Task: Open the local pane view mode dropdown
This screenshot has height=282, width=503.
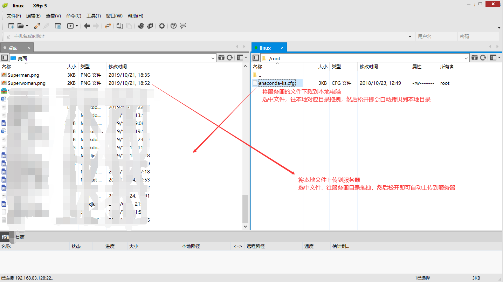Action: pos(242,58)
